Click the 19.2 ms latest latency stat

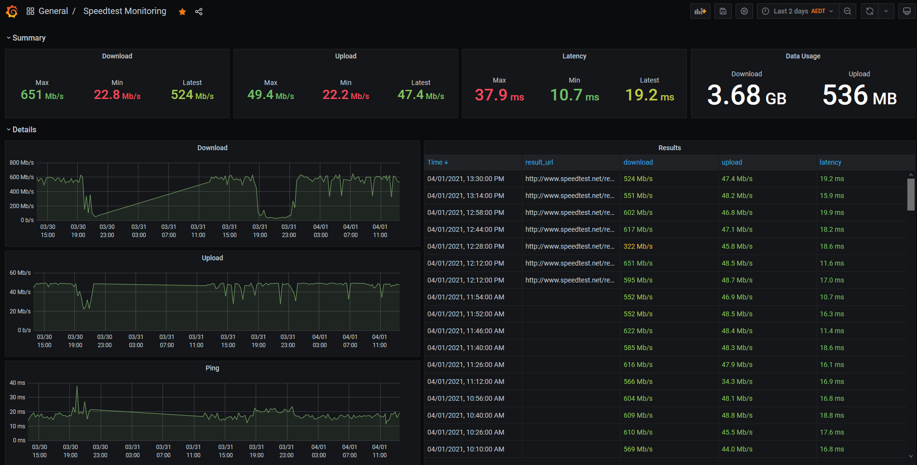[649, 95]
